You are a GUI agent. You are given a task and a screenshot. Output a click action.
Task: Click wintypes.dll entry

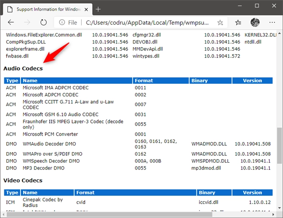[x=146, y=56]
